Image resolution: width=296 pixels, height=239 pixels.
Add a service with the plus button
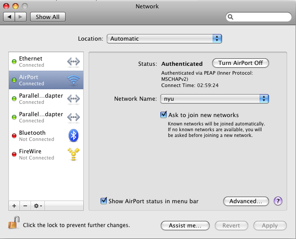(x=14, y=206)
